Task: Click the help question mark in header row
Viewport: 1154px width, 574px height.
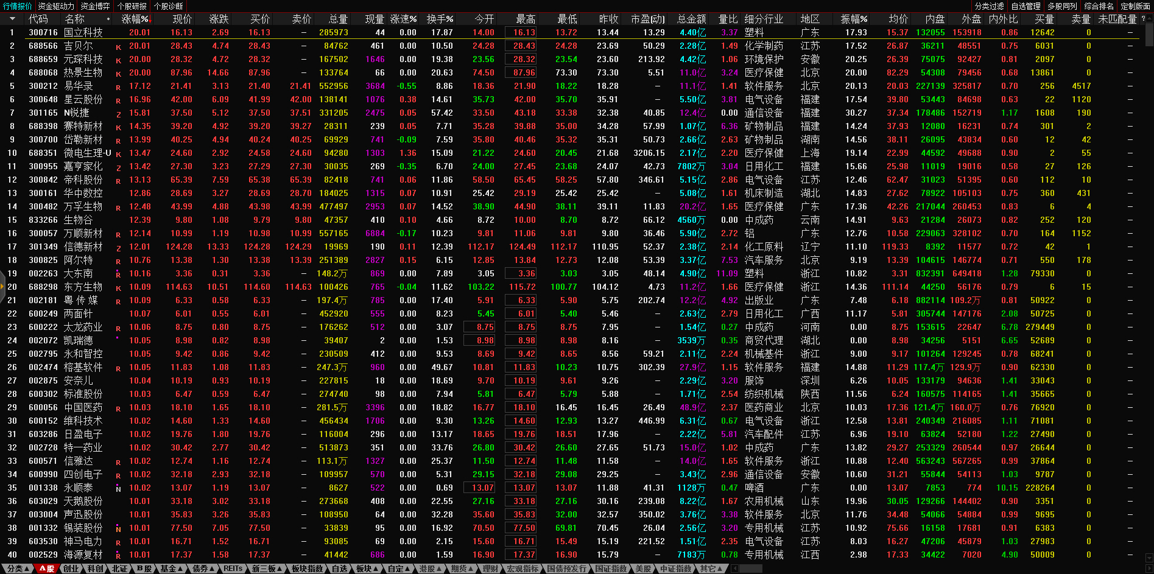Action: [1142, 19]
